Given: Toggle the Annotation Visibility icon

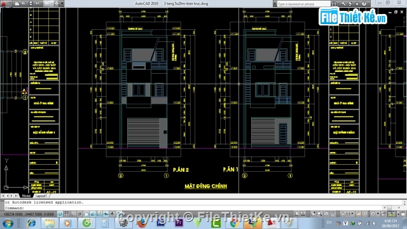Looking at the screenshot, I should click(x=359, y=214).
